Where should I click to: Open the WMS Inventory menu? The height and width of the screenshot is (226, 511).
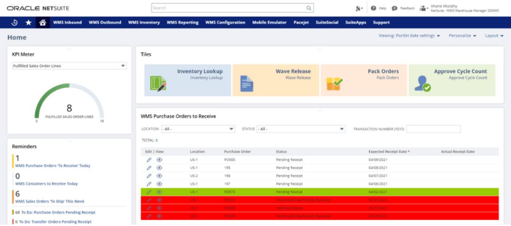click(144, 22)
